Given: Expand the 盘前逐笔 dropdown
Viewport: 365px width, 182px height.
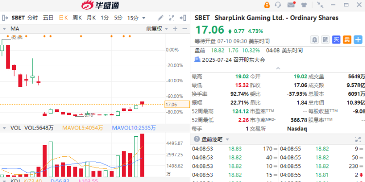Looking at the screenshot, I should (x=227, y=140).
